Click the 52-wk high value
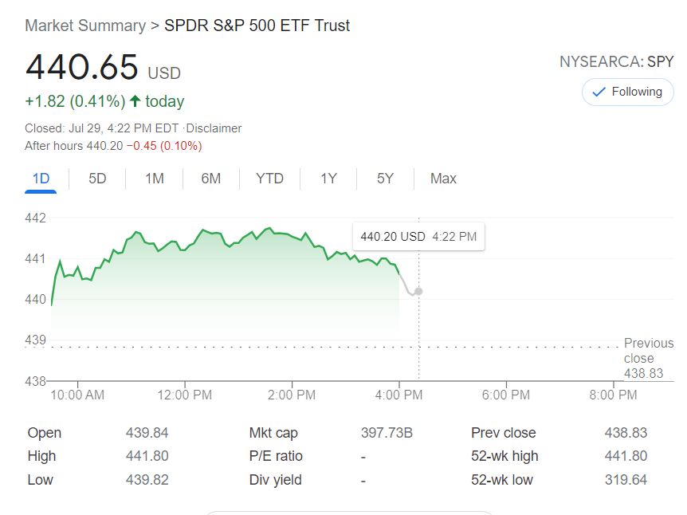This screenshot has width=687, height=515. [x=626, y=456]
